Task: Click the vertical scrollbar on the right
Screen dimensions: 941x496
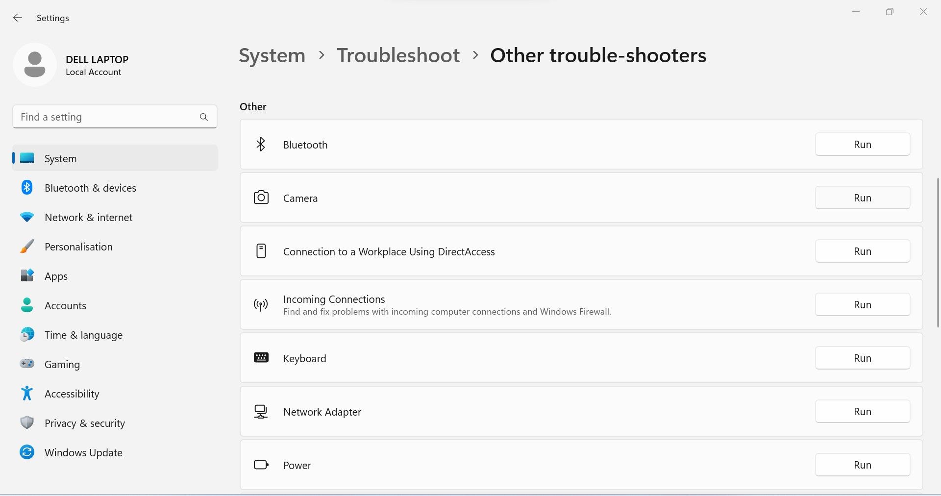Action: coord(938,252)
